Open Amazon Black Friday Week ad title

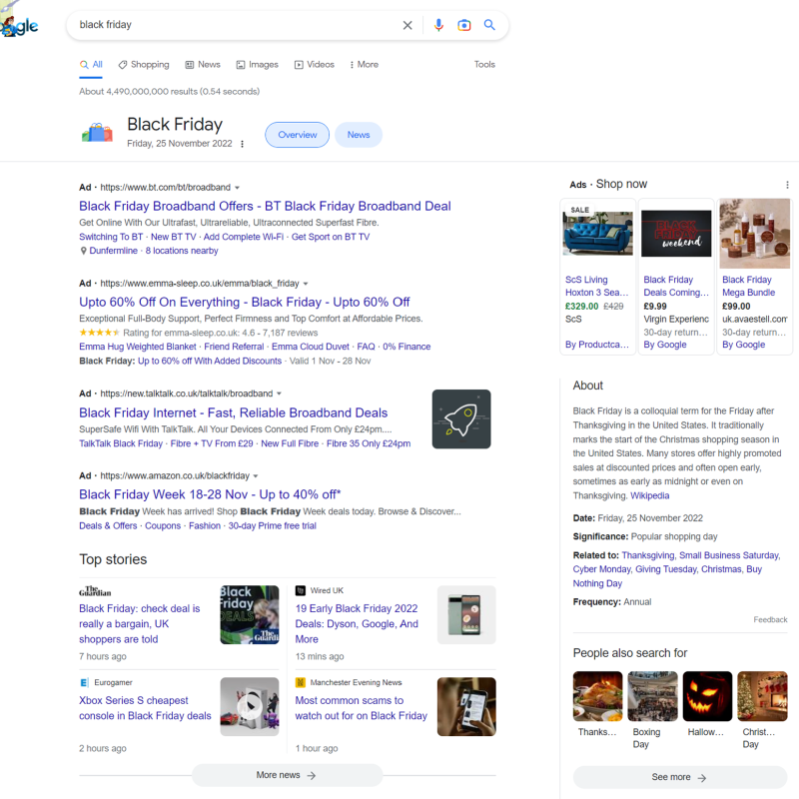click(210, 494)
